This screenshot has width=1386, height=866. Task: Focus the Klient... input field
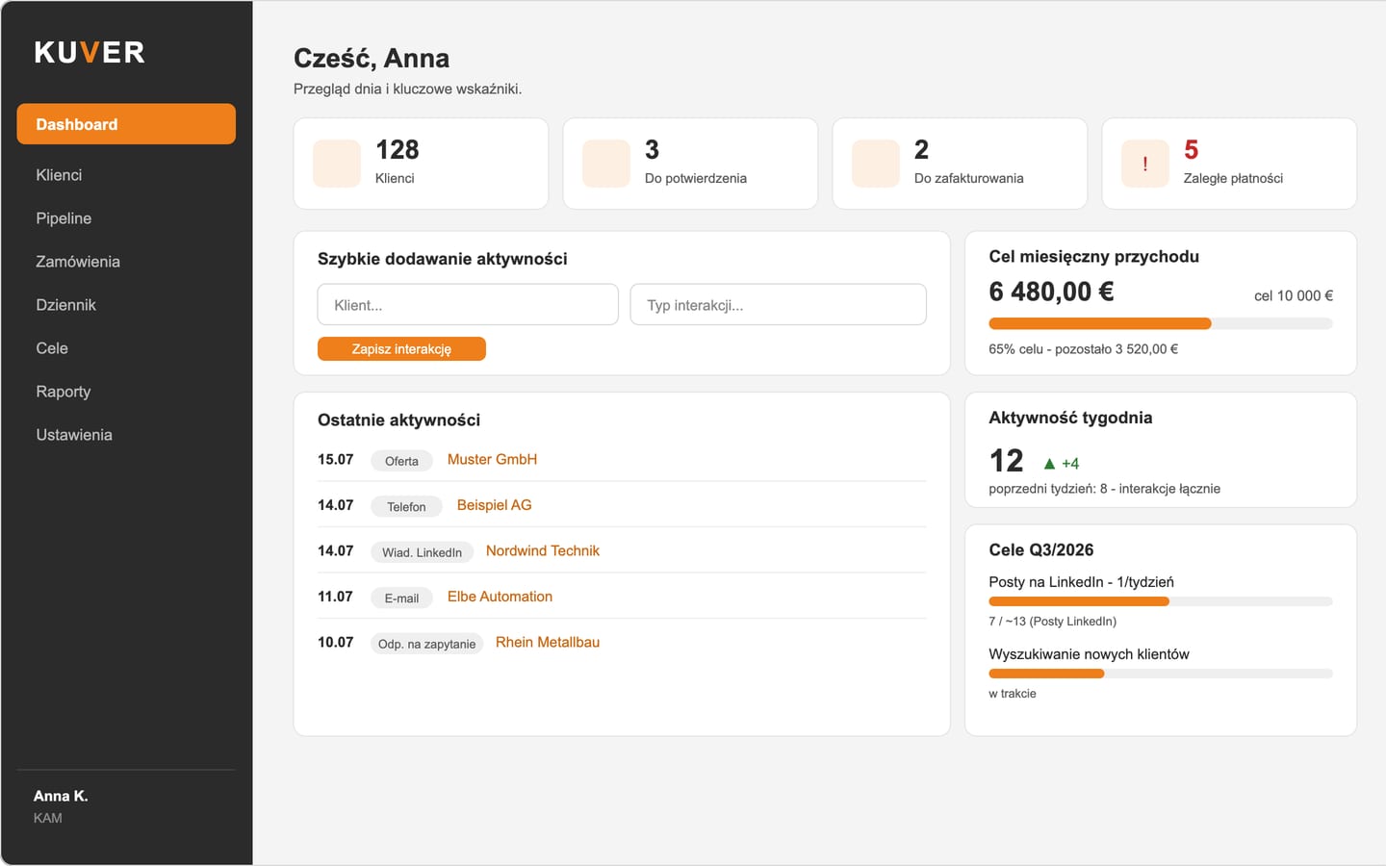pos(468,304)
